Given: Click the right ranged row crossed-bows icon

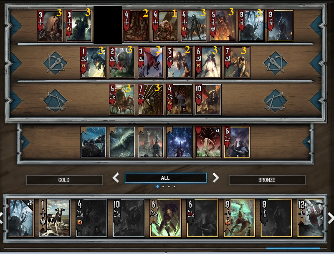Looking at the screenshot, I should coord(276,63).
